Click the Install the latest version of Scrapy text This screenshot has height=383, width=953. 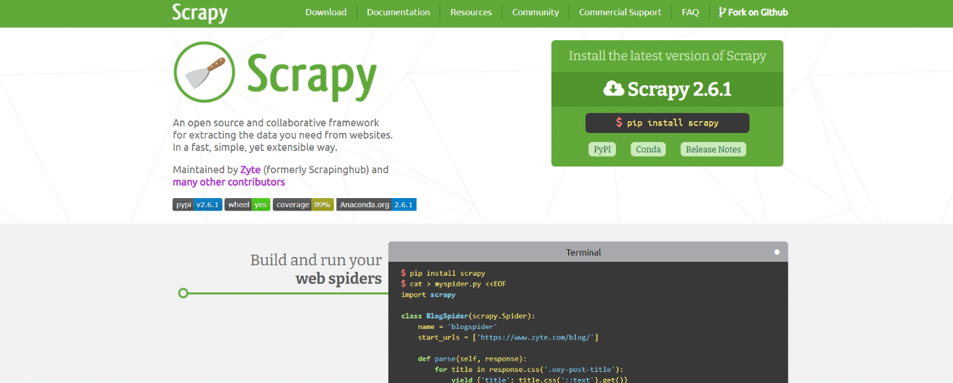668,56
